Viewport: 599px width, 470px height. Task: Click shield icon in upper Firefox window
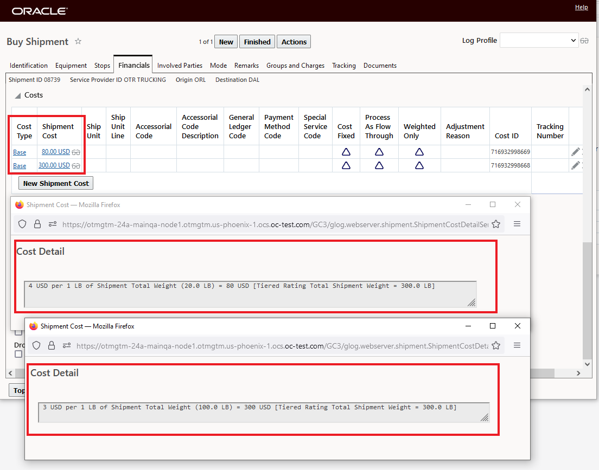click(22, 224)
